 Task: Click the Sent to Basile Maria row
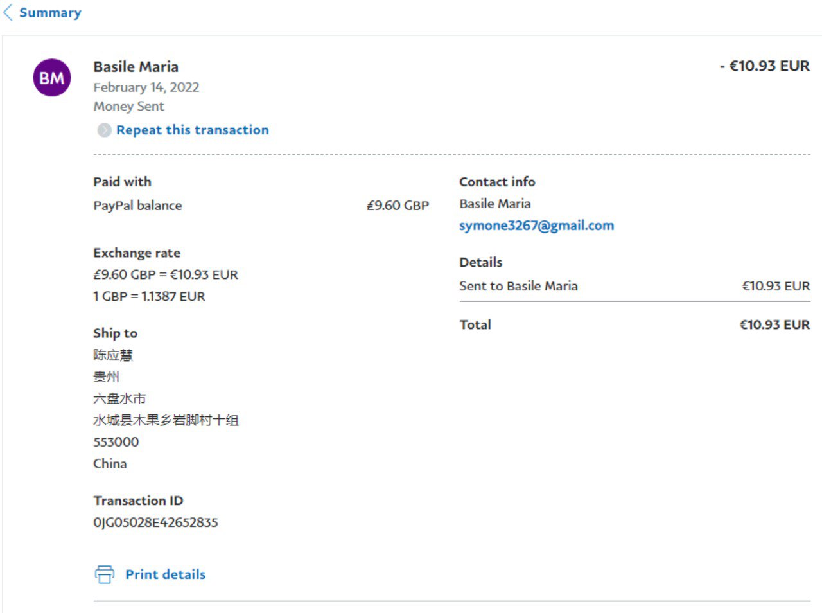(x=518, y=286)
